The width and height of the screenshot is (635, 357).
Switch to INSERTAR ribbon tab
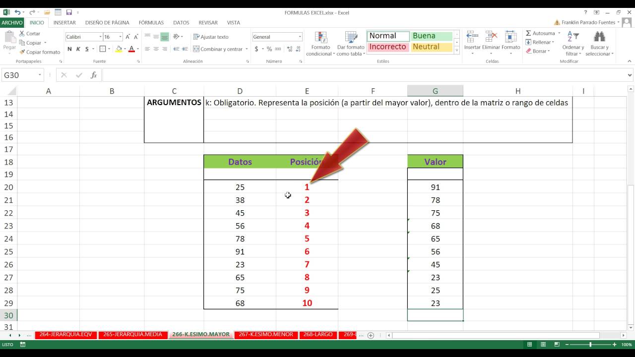click(x=64, y=22)
